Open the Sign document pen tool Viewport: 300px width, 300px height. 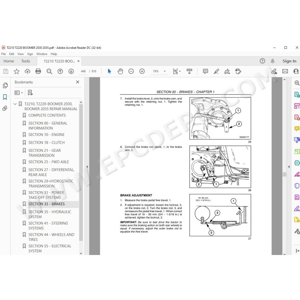tap(227, 72)
